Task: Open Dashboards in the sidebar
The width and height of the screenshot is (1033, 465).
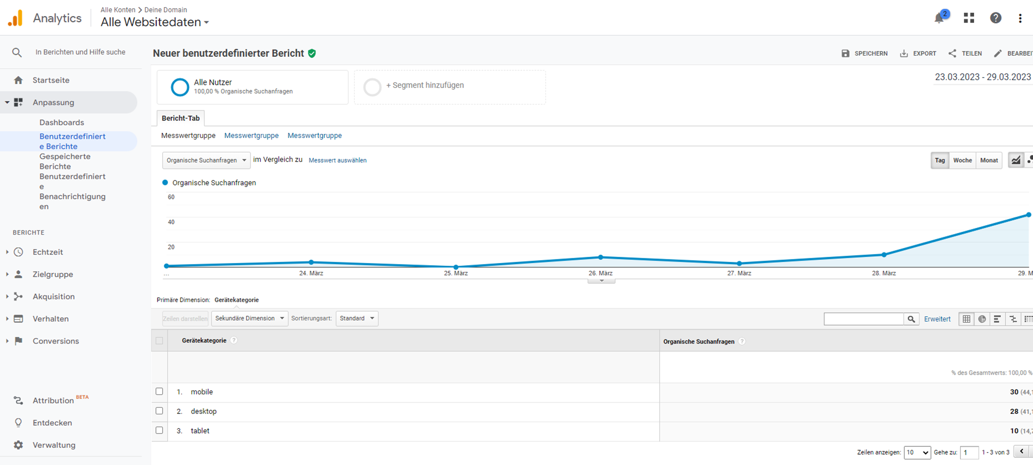Action: (x=61, y=122)
